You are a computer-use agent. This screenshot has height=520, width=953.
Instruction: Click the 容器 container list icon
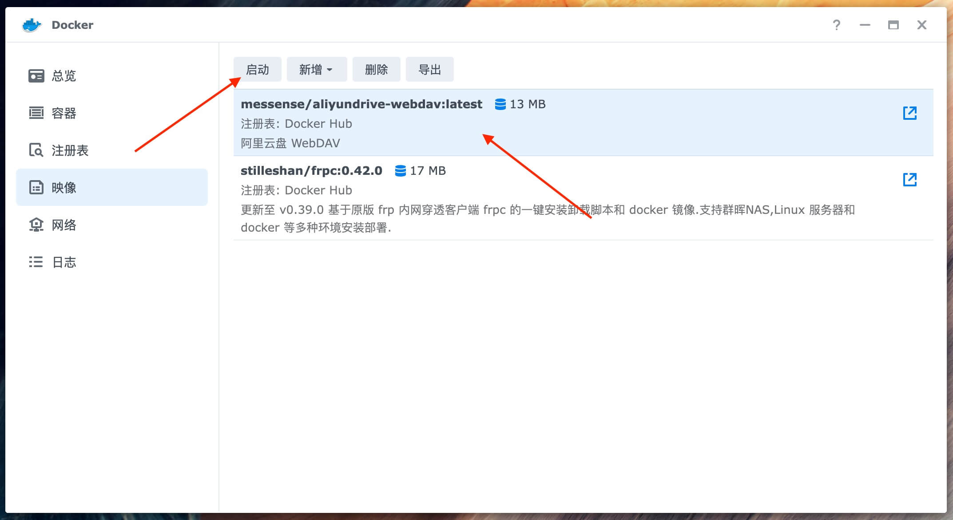pos(36,113)
